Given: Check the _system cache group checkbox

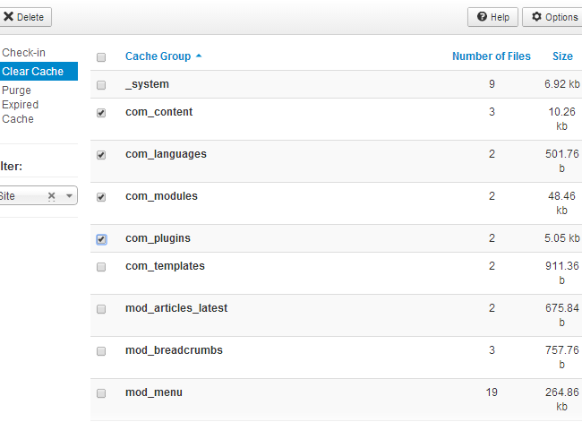Looking at the screenshot, I should [101, 84].
